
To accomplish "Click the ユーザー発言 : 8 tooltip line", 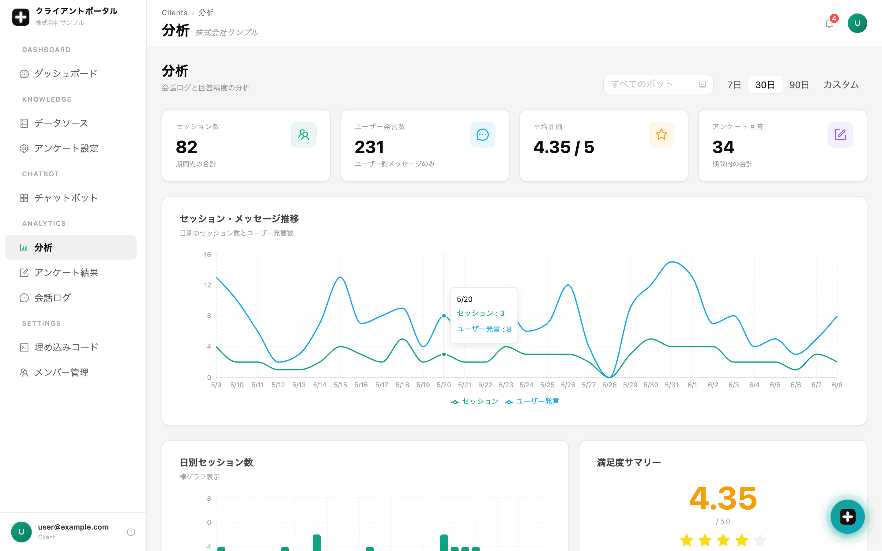I will (484, 329).
